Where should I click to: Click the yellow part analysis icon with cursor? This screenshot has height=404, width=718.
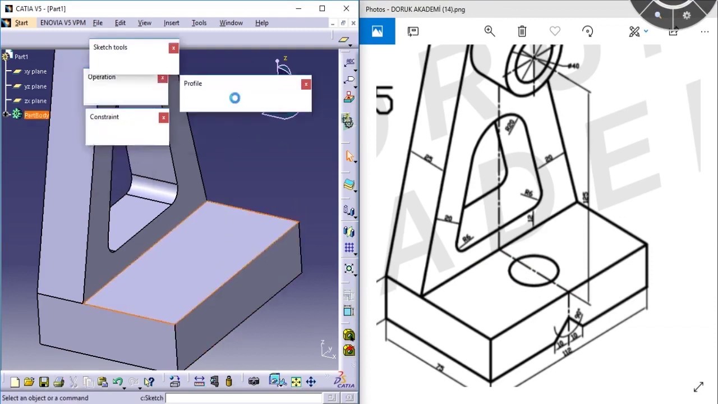pyautogui.click(x=349, y=336)
